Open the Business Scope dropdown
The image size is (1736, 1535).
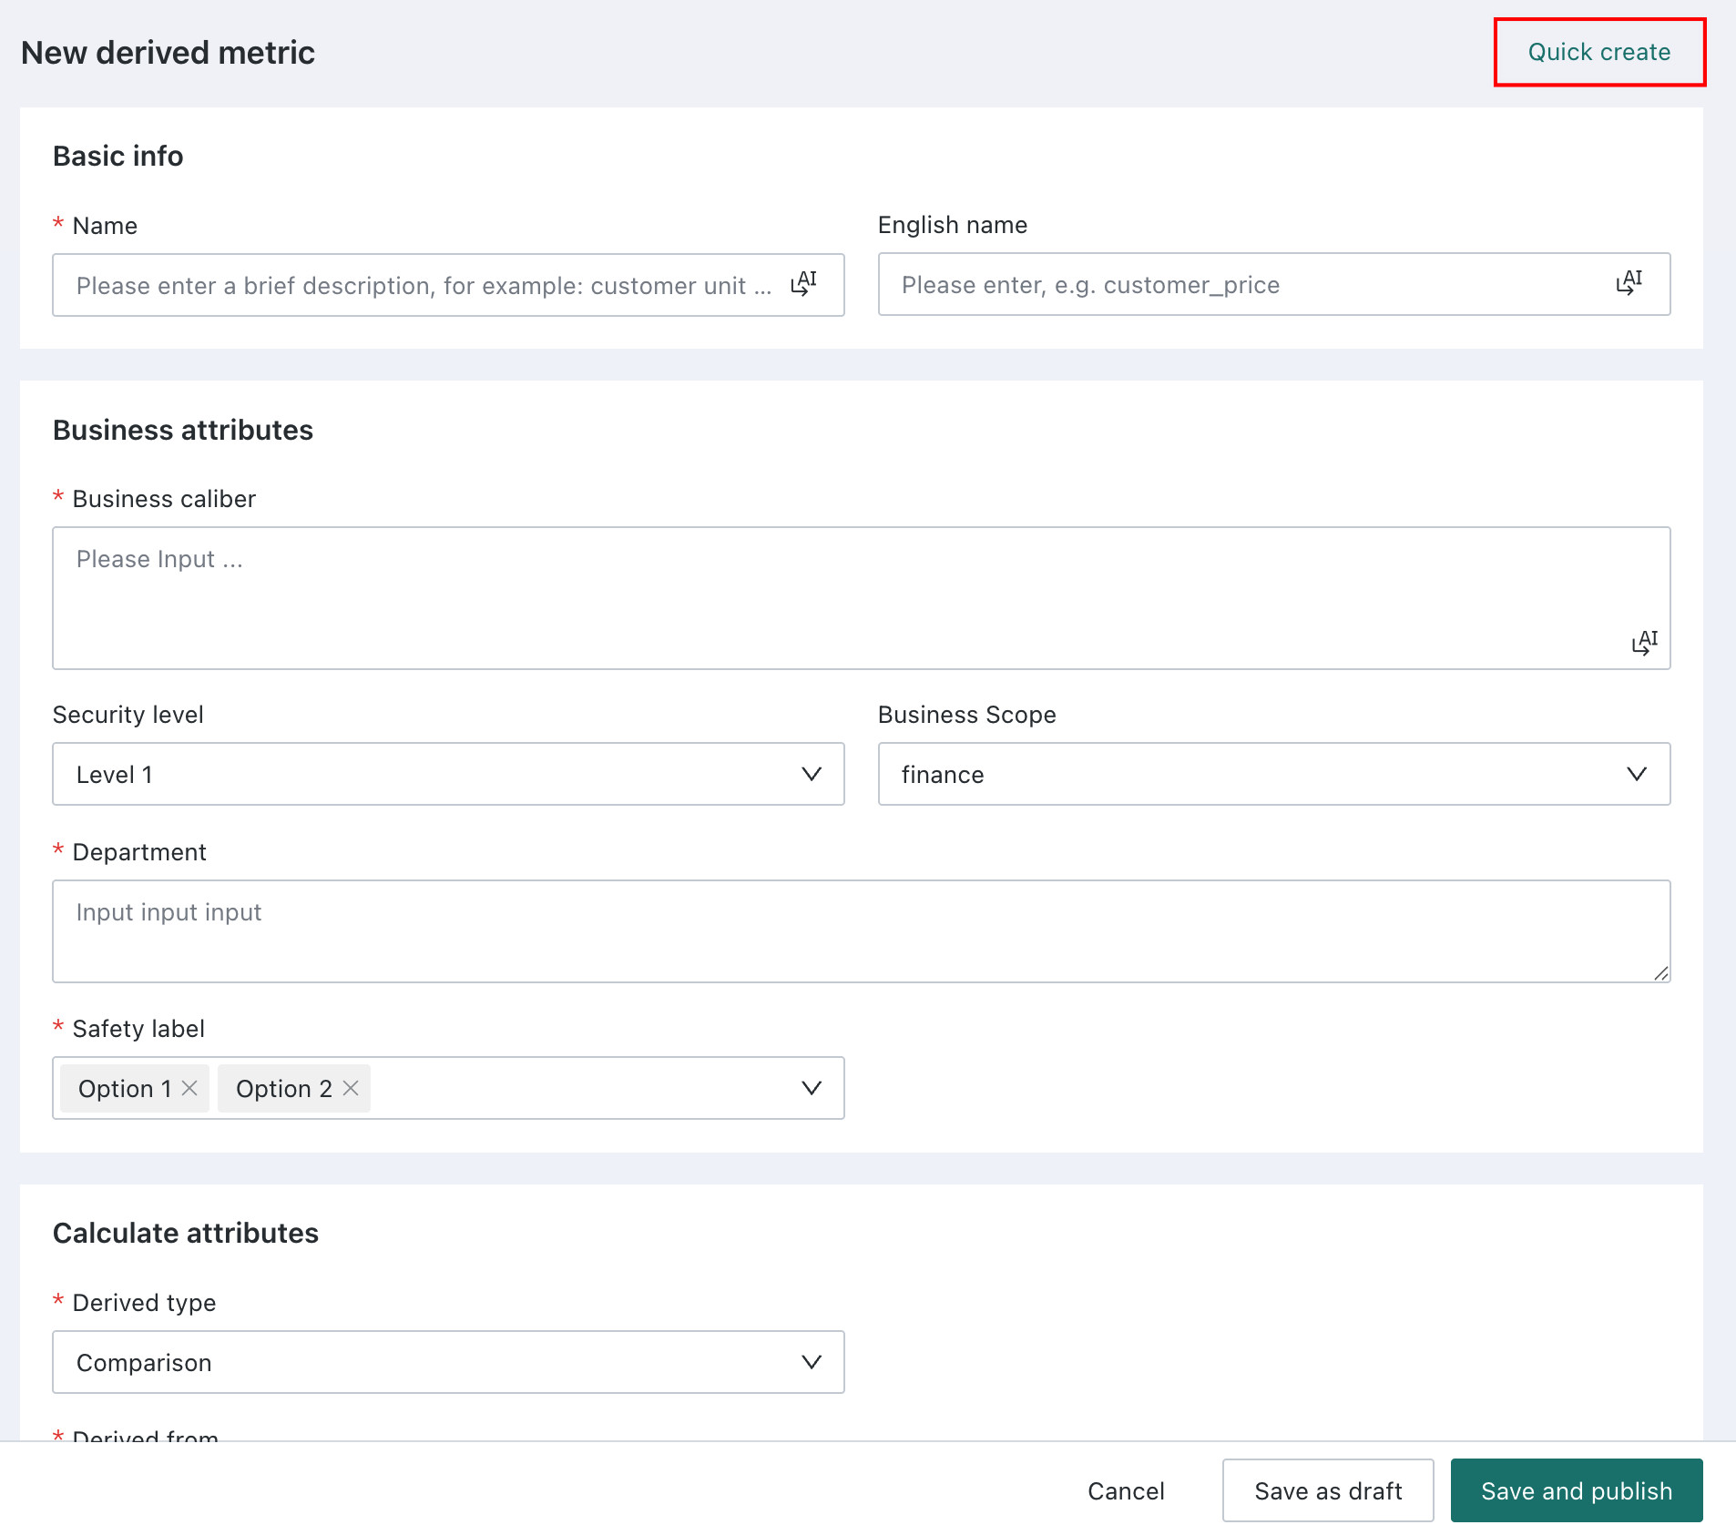1273,774
